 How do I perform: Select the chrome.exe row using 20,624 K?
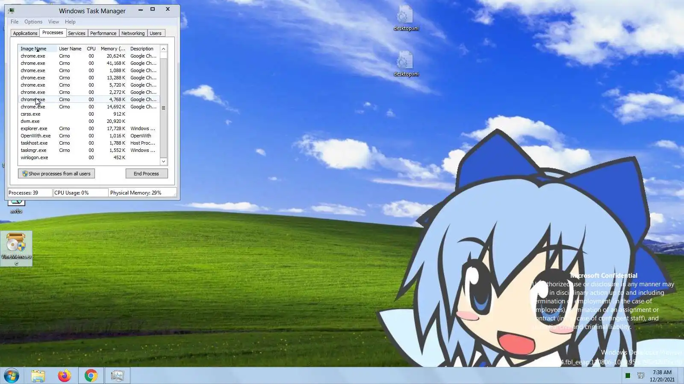[89, 56]
